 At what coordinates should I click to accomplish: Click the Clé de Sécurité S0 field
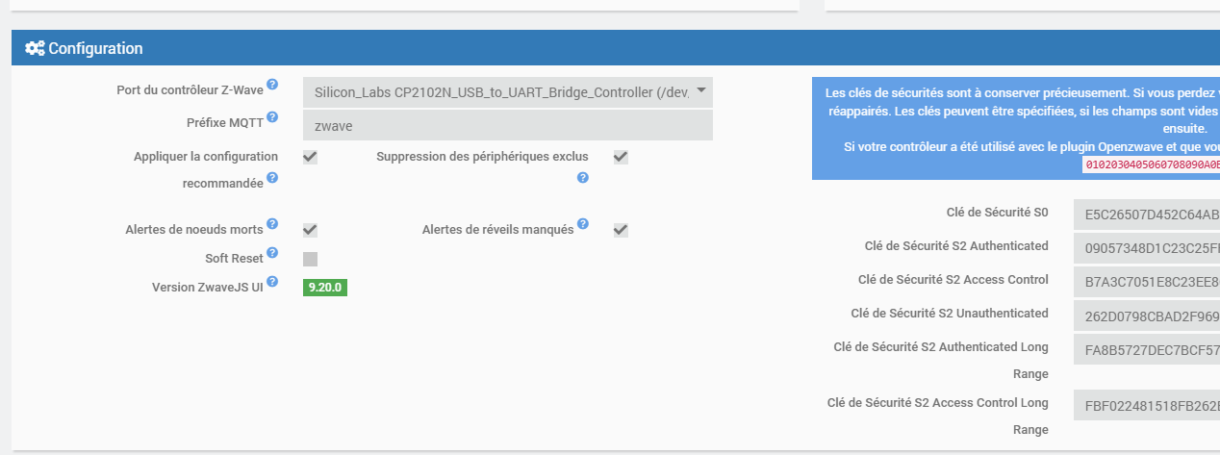click(1146, 215)
